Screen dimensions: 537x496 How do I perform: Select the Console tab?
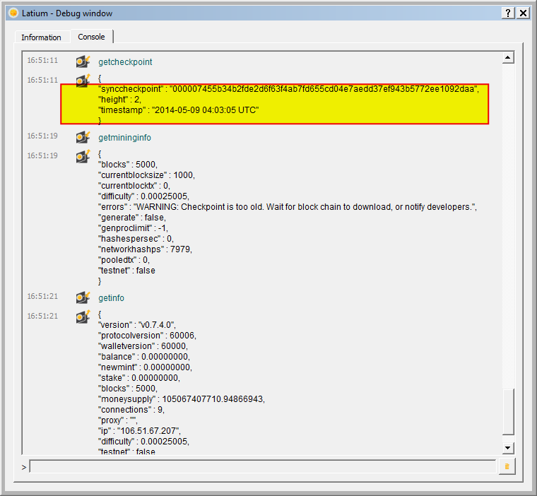point(91,37)
